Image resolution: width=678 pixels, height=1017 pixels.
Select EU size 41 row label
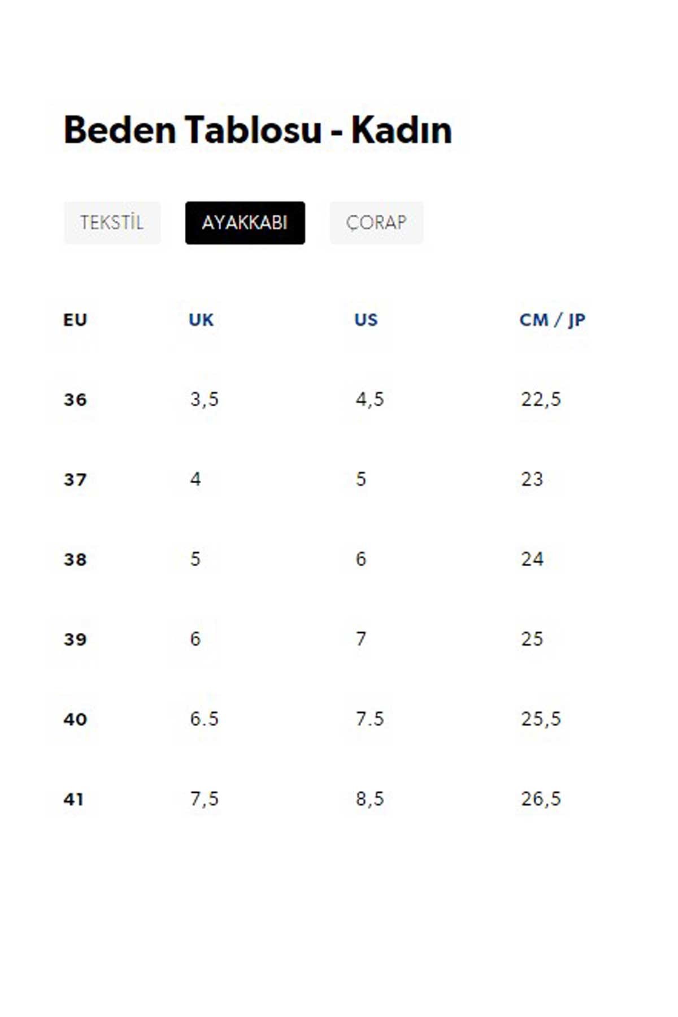click(73, 799)
